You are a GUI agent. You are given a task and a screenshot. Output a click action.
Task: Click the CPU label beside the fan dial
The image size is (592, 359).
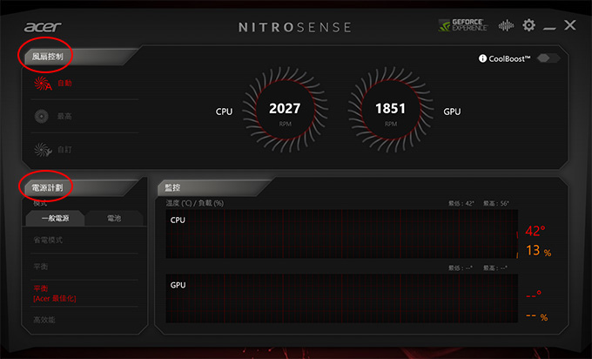[224, 112]
